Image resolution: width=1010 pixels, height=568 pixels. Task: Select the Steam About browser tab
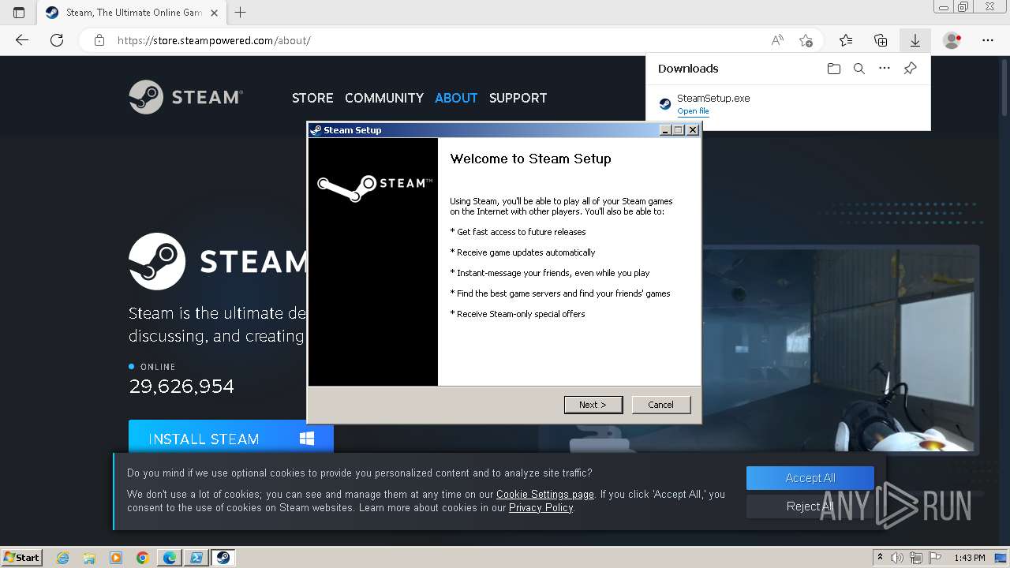point(132,13)
